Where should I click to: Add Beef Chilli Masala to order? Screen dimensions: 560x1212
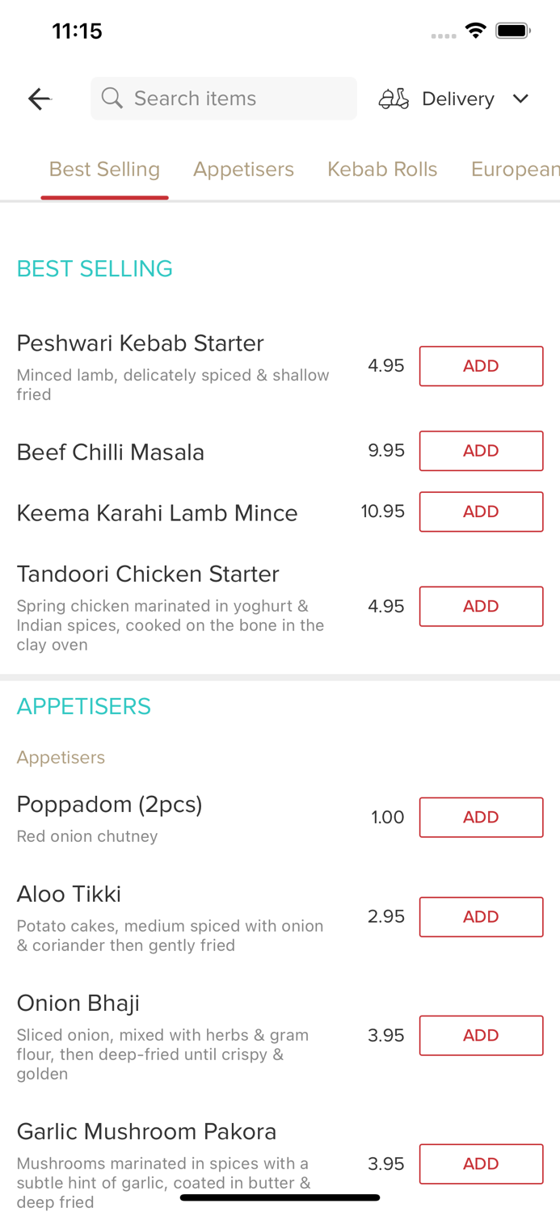(x=481, y=451)
